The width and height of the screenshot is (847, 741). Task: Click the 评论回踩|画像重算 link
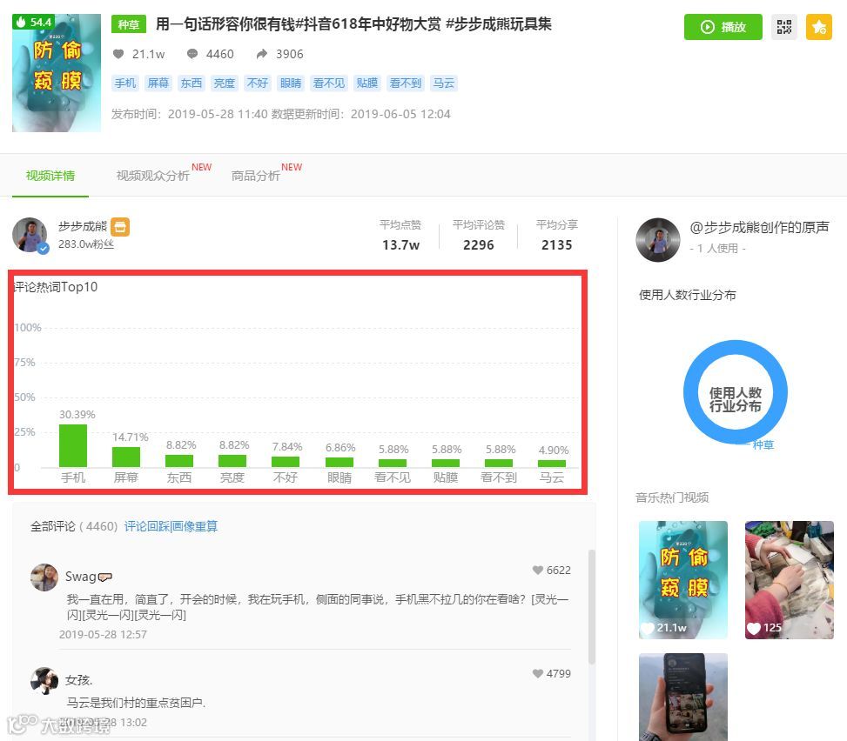(x=171, y=526)
